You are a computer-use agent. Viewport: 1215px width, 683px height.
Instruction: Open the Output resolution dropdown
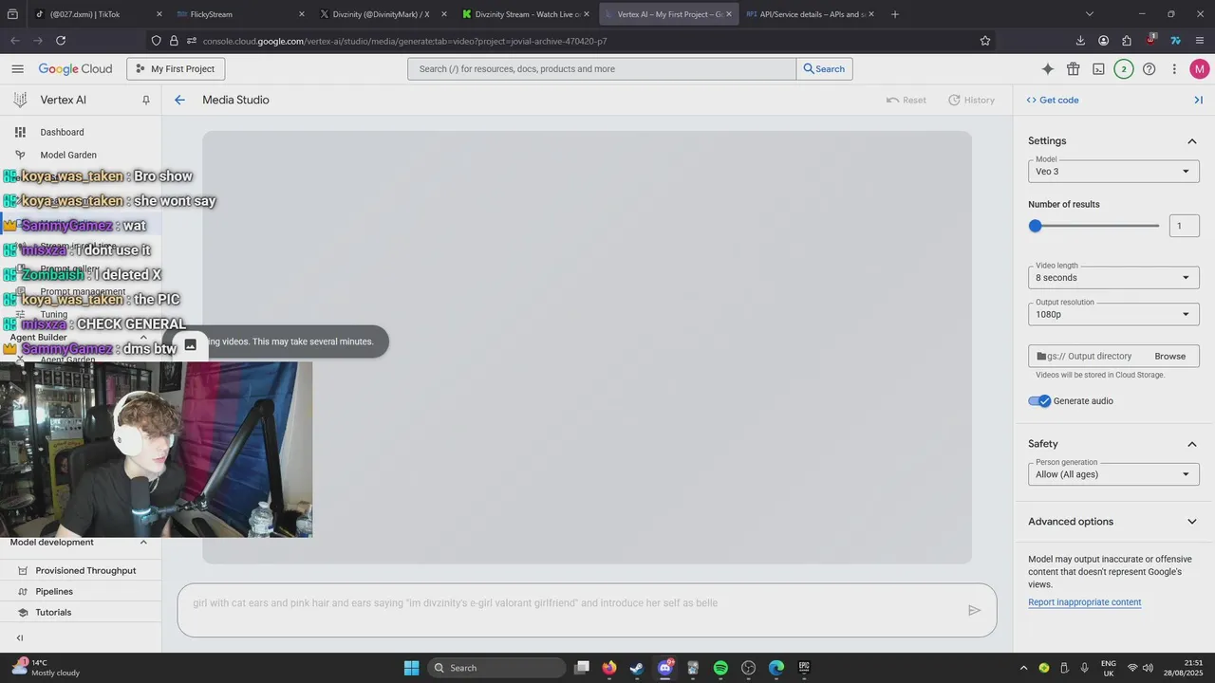pyautogui.click(x=1113, y=314)
